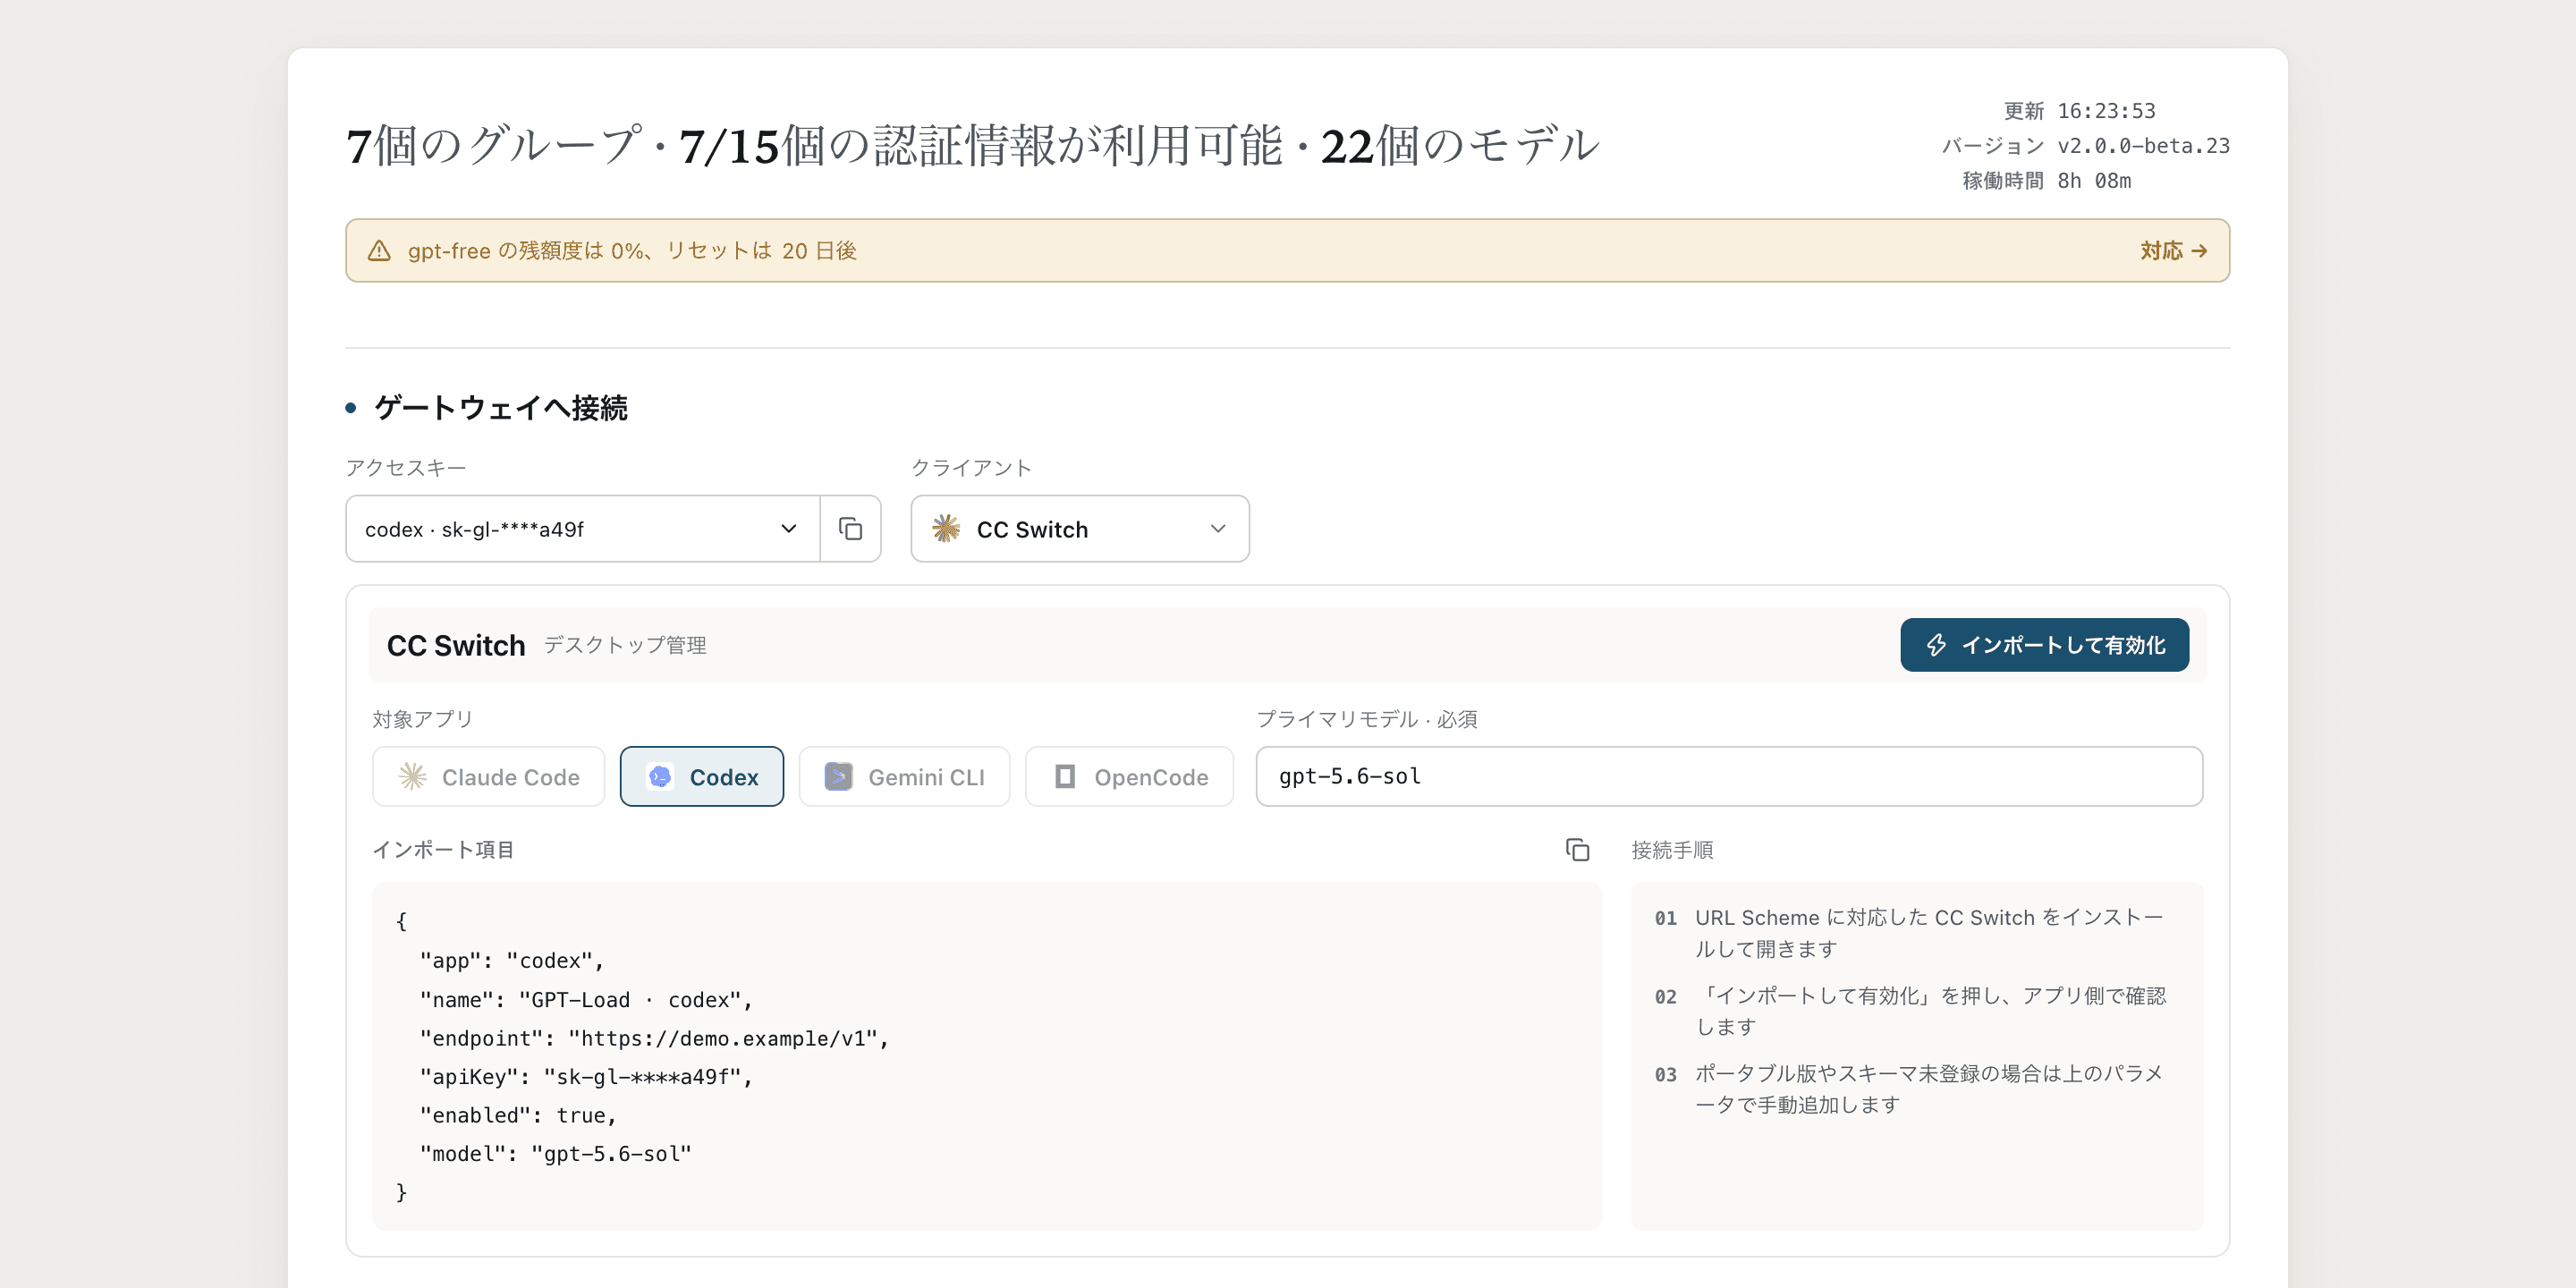Select Claude Code as the target app
The image size is (2576, 1288).
coord(489,777)
